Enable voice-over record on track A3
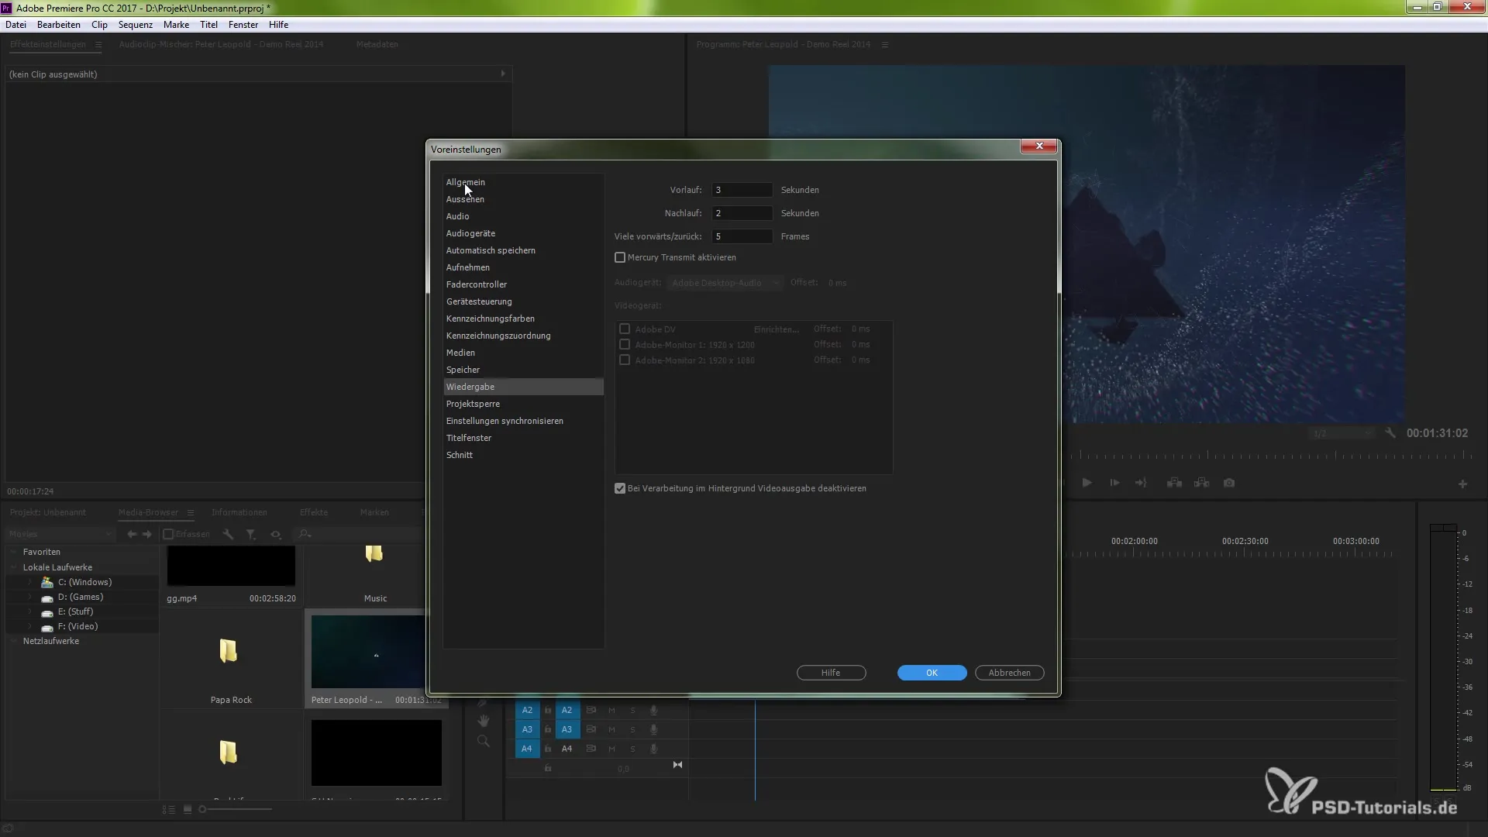This screenshot has height=837, width=1488. click(x=653, y=729)
